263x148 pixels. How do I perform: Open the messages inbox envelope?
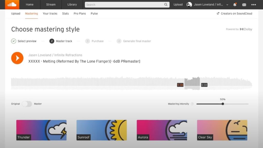pyautogui.click(x=244, y=5)
